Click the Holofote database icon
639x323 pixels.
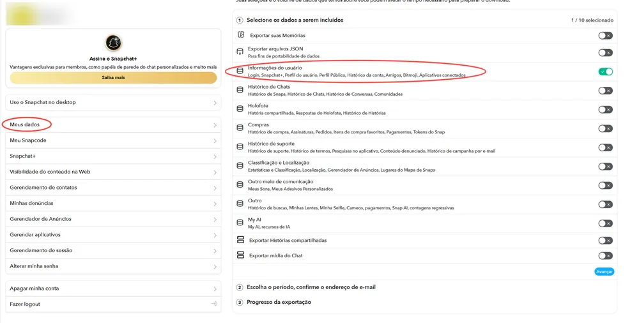coord(240,109)
